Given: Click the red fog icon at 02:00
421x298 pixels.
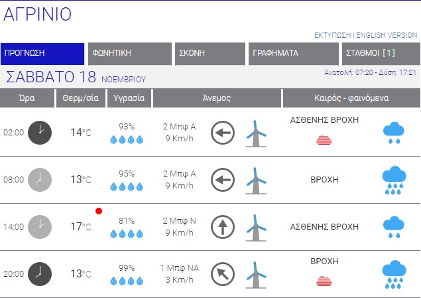Looking at the screenshot, I should point(324,139).
